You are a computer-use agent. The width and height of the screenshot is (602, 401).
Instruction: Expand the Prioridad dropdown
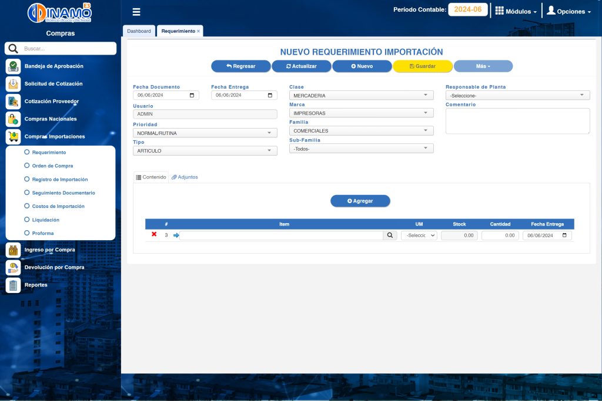[x=205, y=133]
